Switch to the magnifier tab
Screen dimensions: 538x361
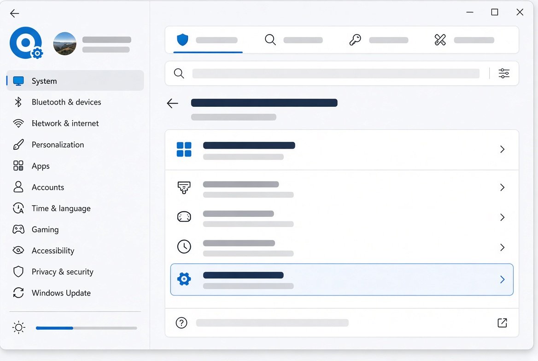click(x=294, y=40)
